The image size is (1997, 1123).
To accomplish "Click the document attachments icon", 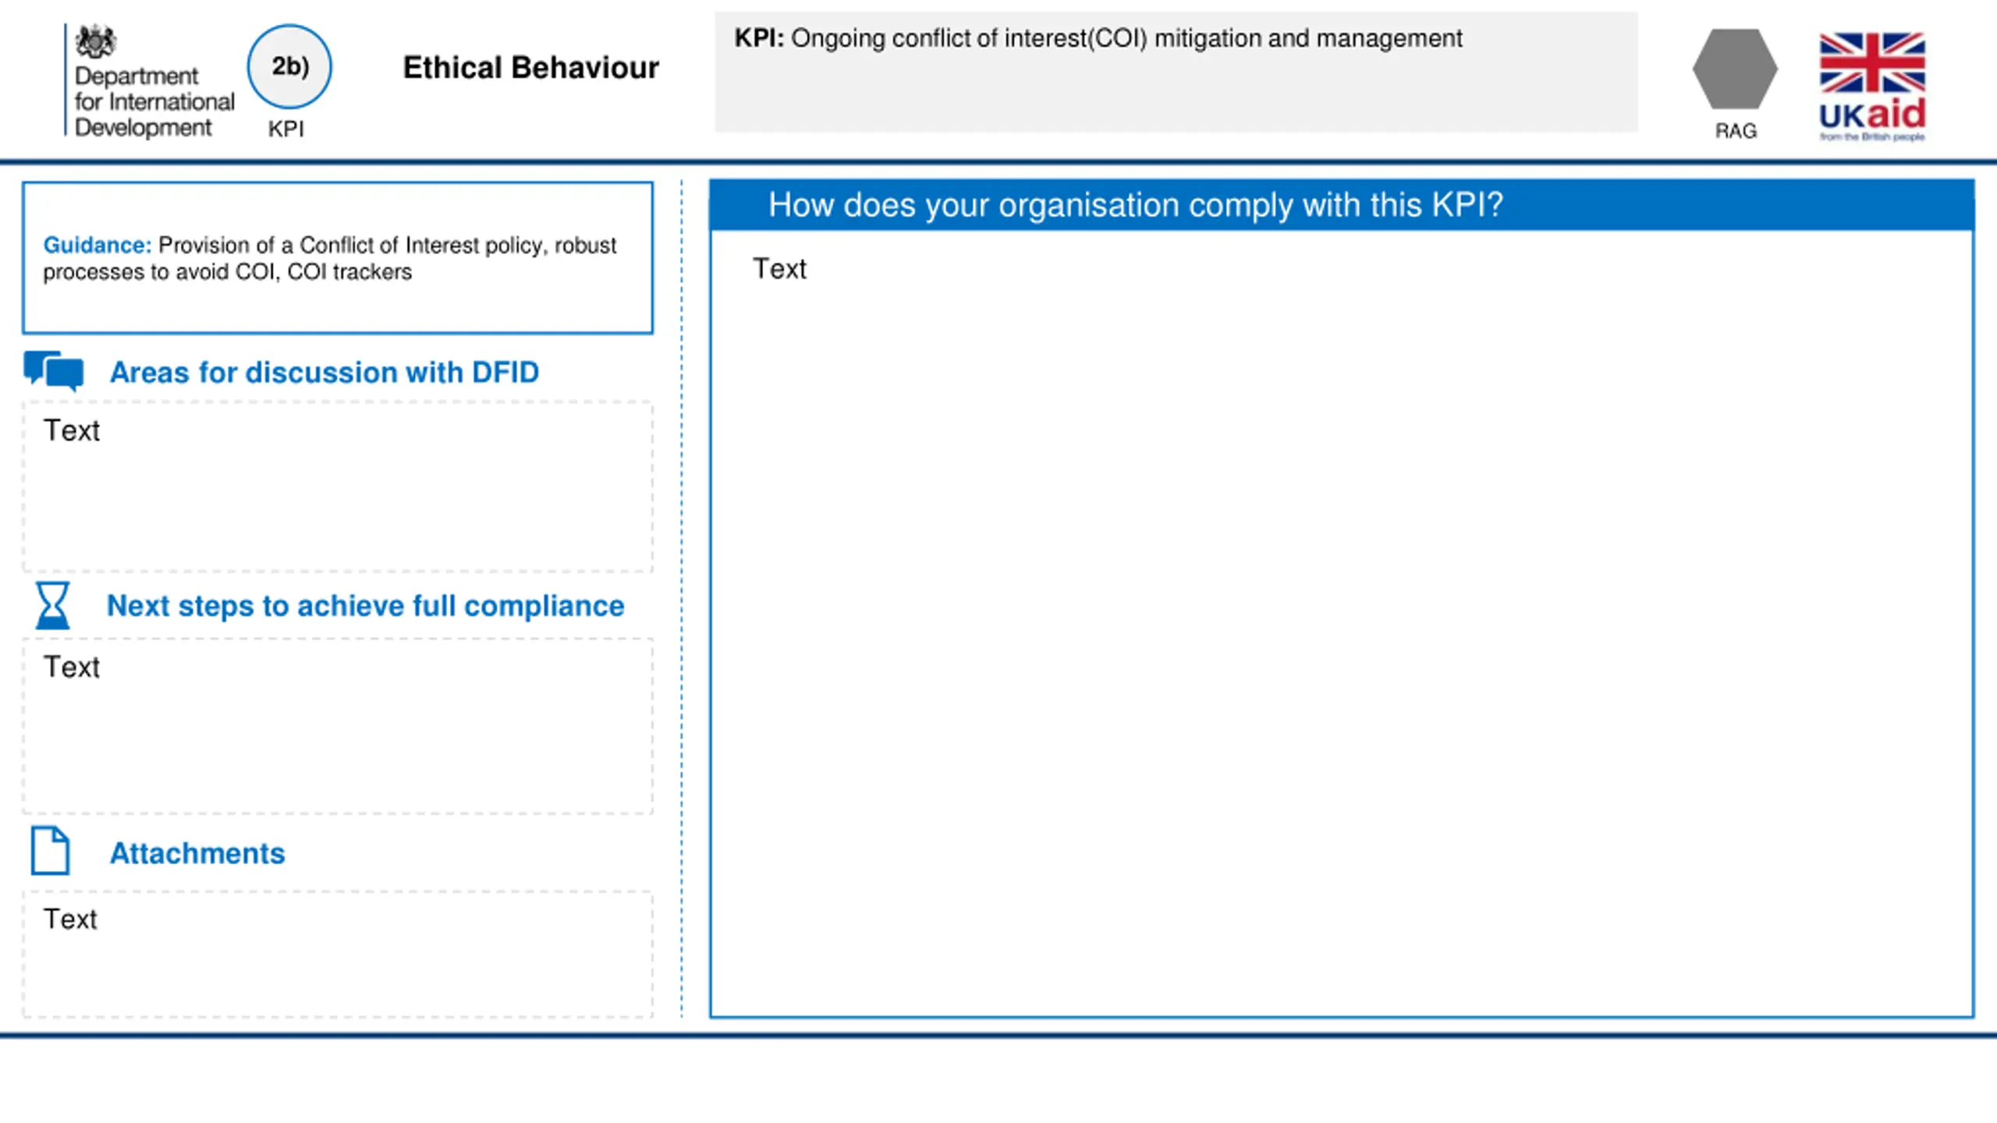I will point(51,850).
